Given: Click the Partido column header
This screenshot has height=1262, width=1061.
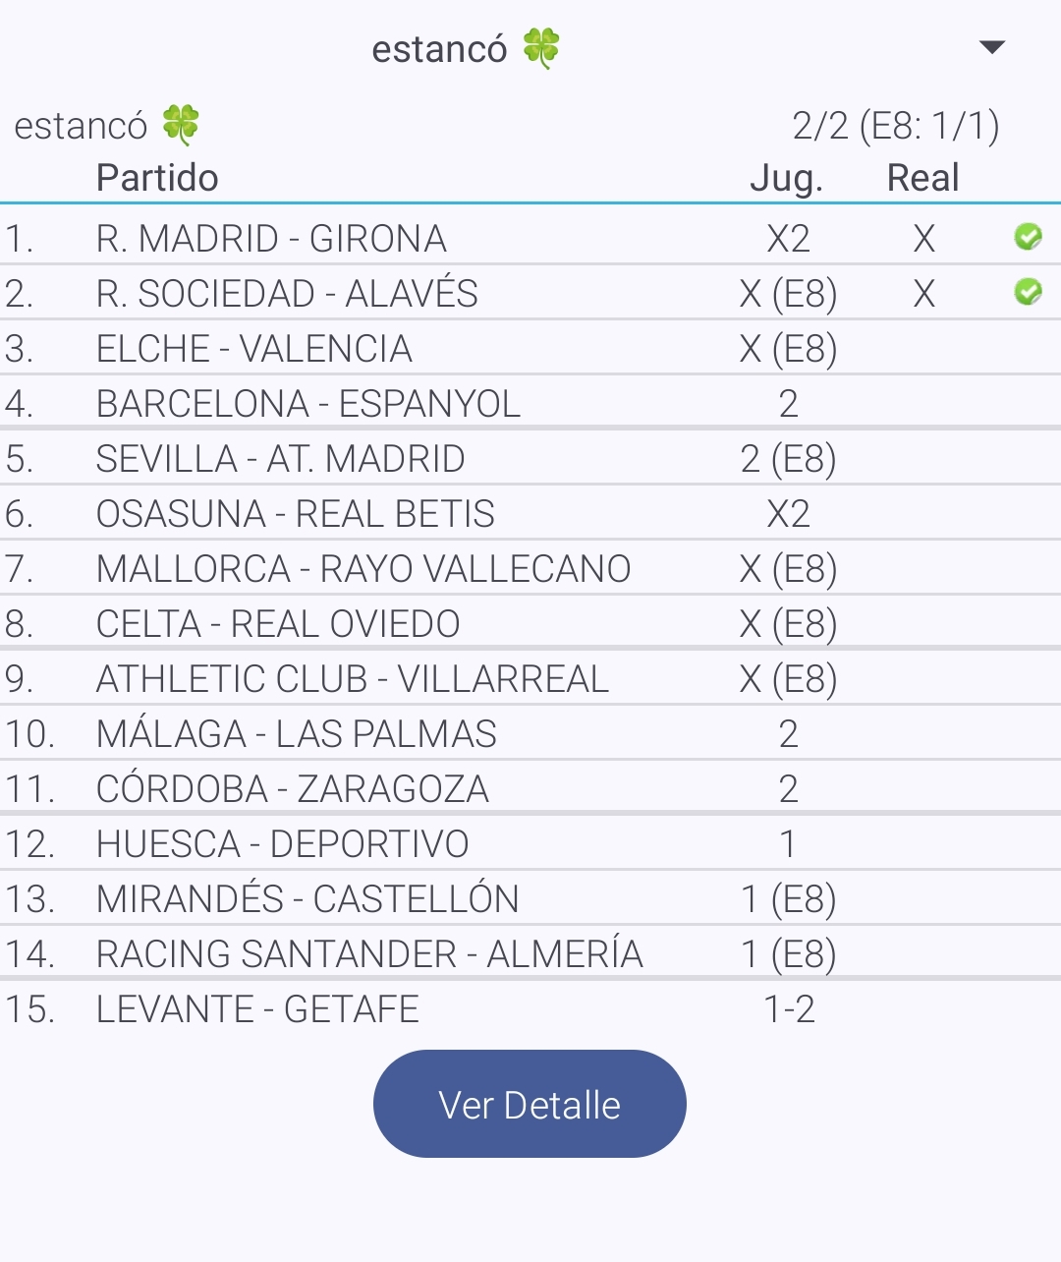Looking at the screenshot, I should (157, 177).
